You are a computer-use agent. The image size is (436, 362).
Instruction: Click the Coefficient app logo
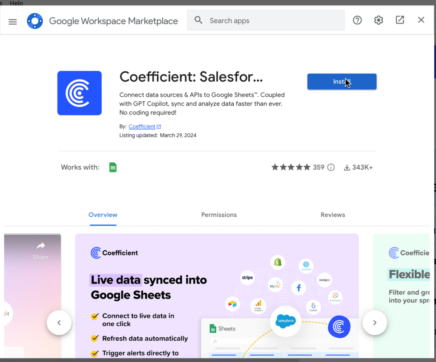pyautogui.click(x=80, y=93)
